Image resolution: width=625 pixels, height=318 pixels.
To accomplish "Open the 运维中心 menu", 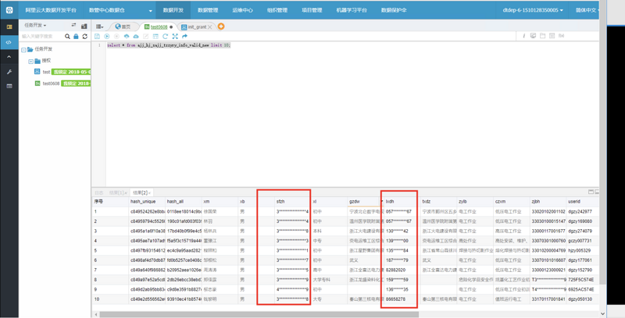I will pos(242,10).
